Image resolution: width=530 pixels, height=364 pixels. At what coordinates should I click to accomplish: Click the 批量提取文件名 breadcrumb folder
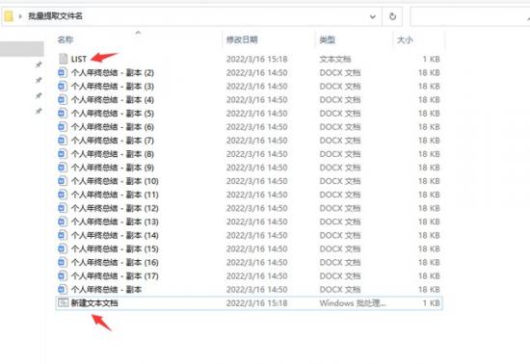55,15
